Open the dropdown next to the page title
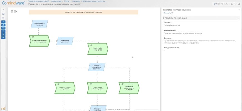The width and height of the screenshot is (242, 111). [81, 4]
